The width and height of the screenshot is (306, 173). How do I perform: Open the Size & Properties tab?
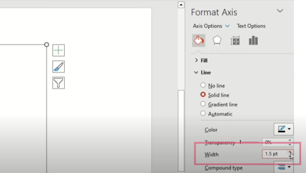click(235, 41)
